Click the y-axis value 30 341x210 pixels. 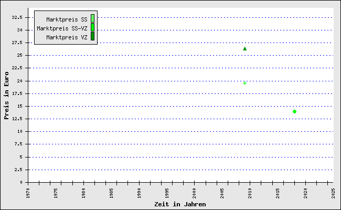click(x=19, y=30)
